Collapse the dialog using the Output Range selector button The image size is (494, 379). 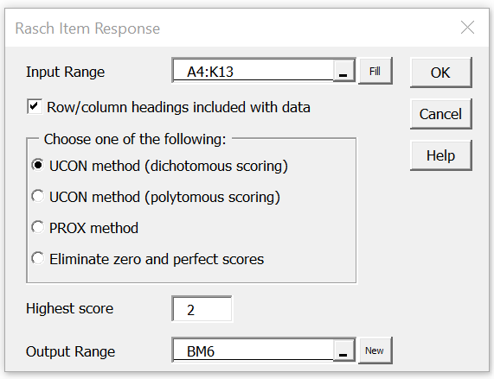(x=343, y=351)
